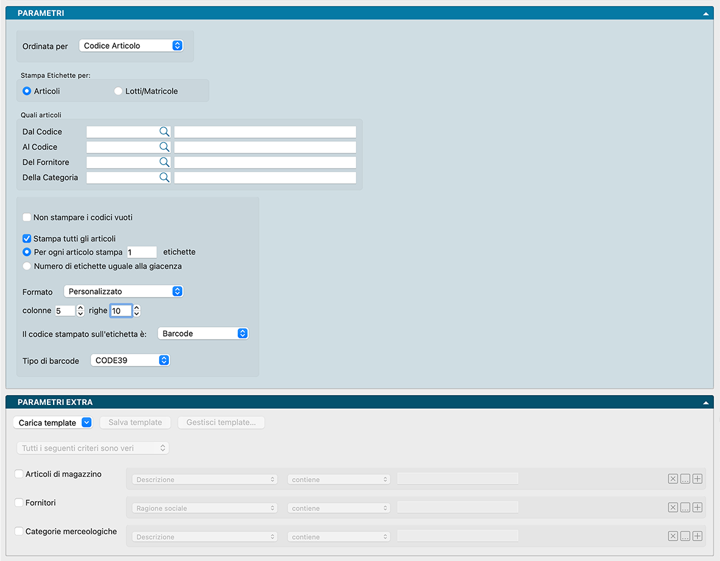Click the ellipsis icon in Categorie merceologiche row
Viewport: 720px width, 561px height.
pyautogui.click(x=685, y=537)
